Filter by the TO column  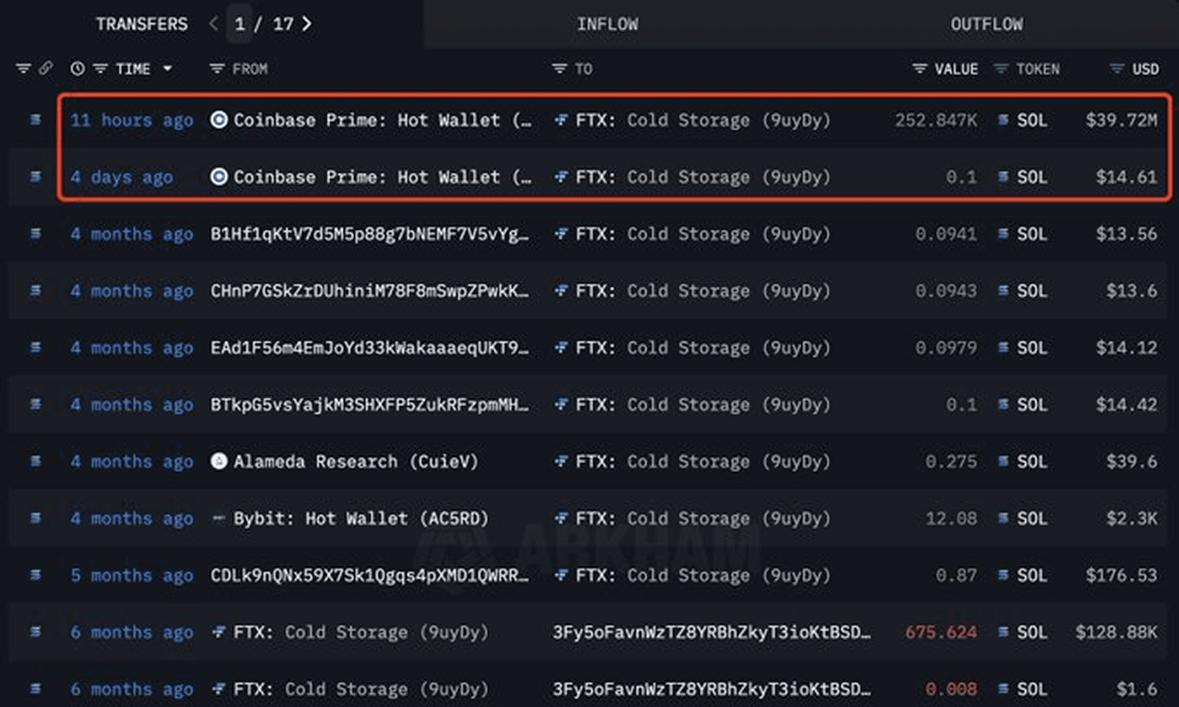pyautogui.click(x=559, y=69)
